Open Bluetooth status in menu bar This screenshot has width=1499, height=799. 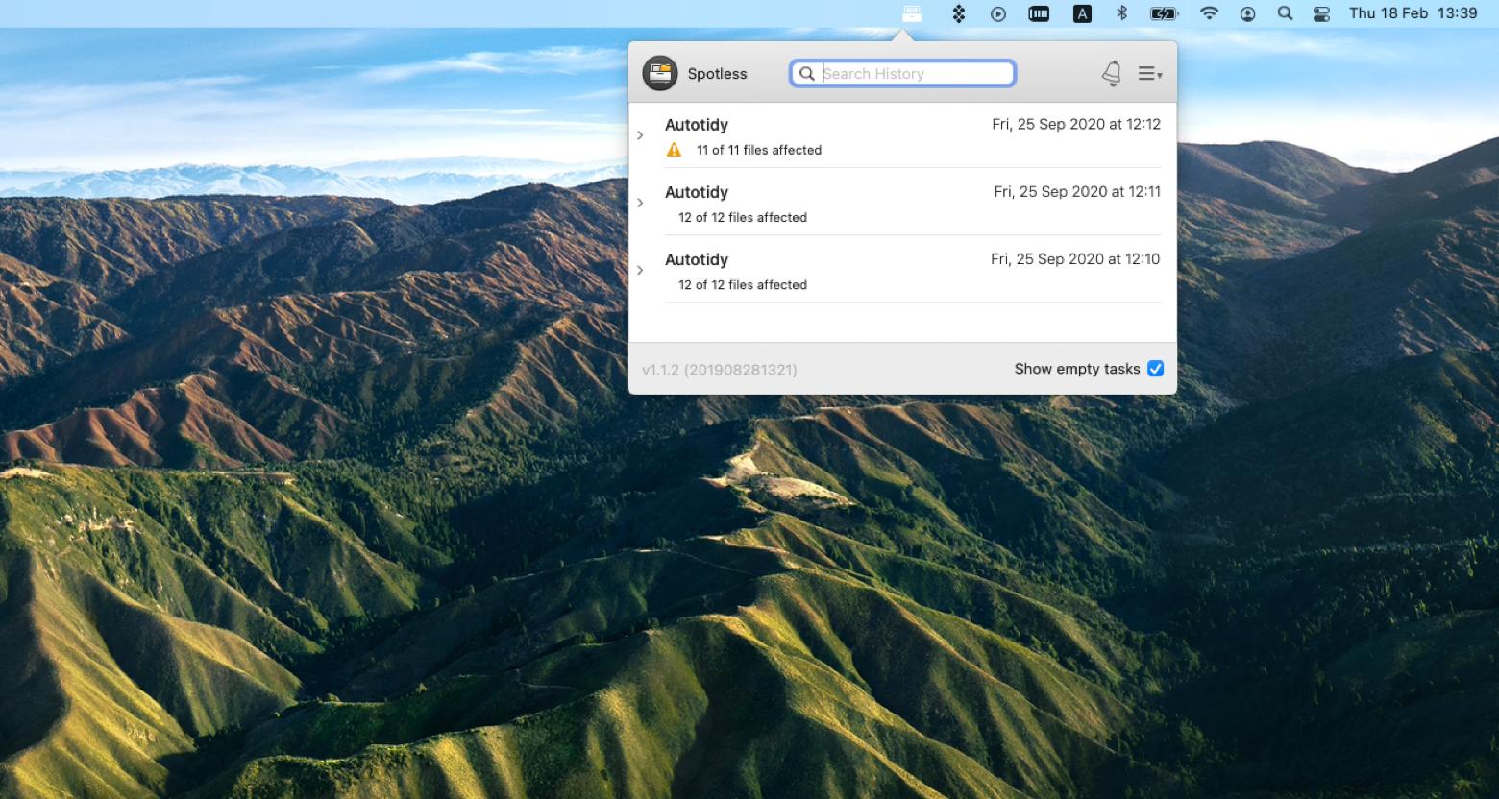tap(1121, 13)
